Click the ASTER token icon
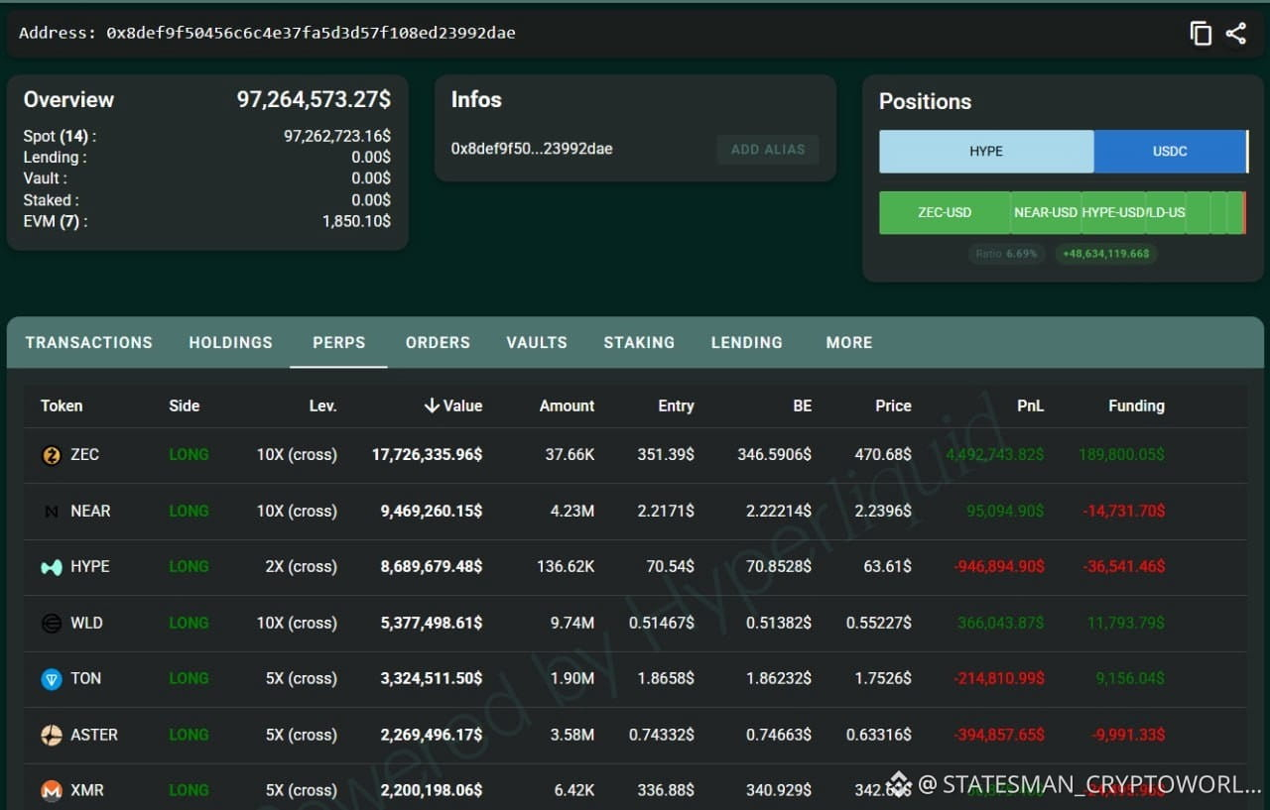1270x810 pixels. (x=52, y=736)
